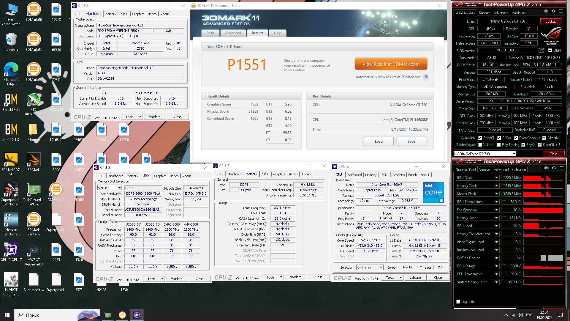This screenshot has height=321, width=570.
Task: Refresh GPU-Z Graphics Card window
Action: [553, 11]
